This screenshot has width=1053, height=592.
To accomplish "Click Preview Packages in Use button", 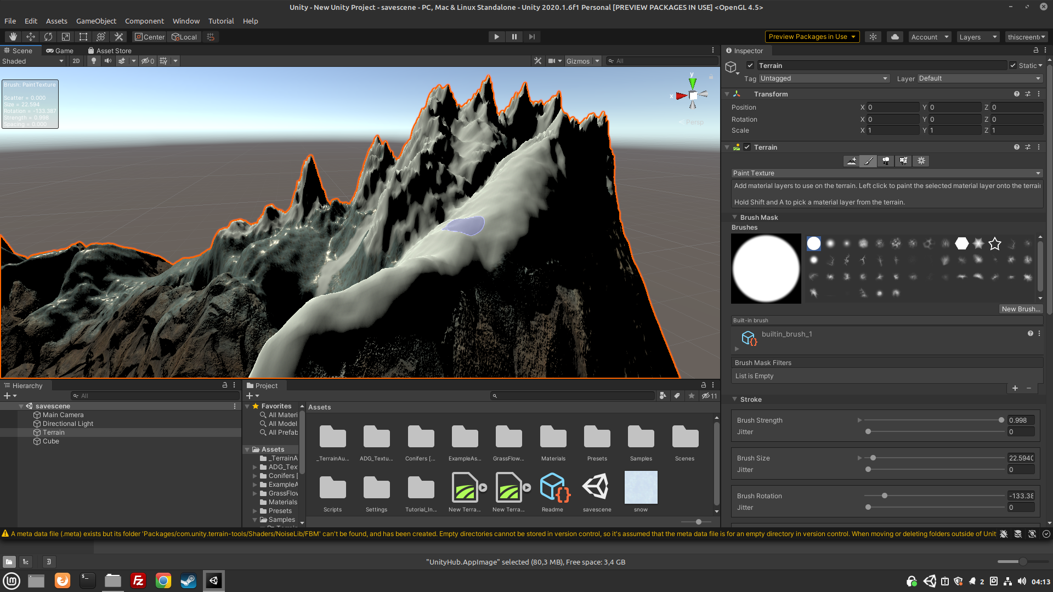I will pos(812,37).
